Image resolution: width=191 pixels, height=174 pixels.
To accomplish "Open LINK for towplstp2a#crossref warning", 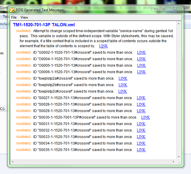I will pos(123,78).
